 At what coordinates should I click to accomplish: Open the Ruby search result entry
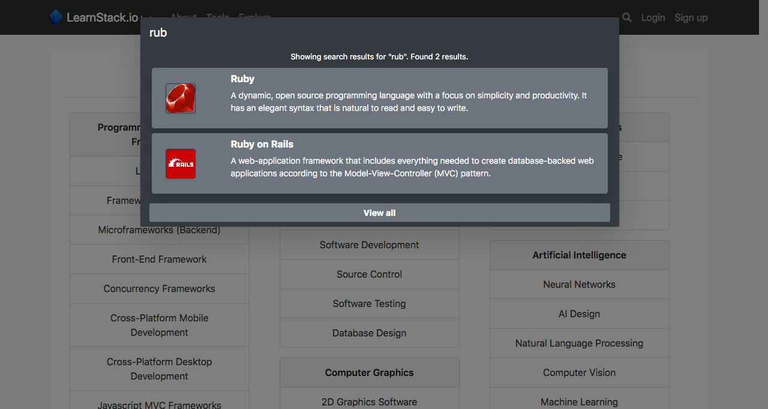(x=379, y=98)
